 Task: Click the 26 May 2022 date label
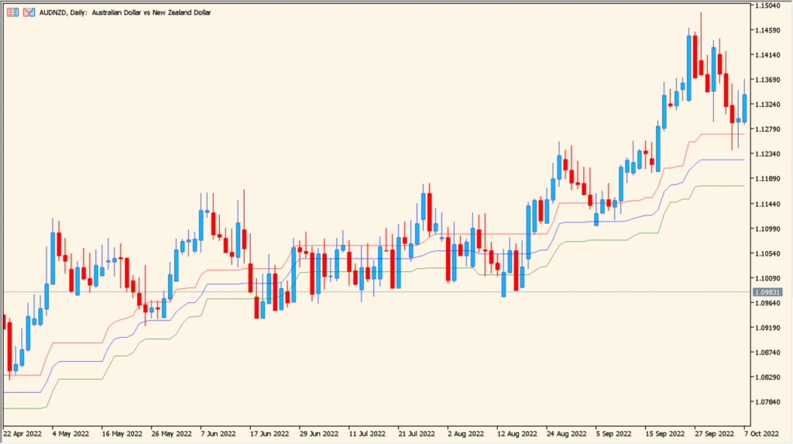click(171, 434)
